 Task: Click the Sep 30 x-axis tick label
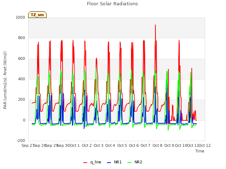[x=64, y=145]
